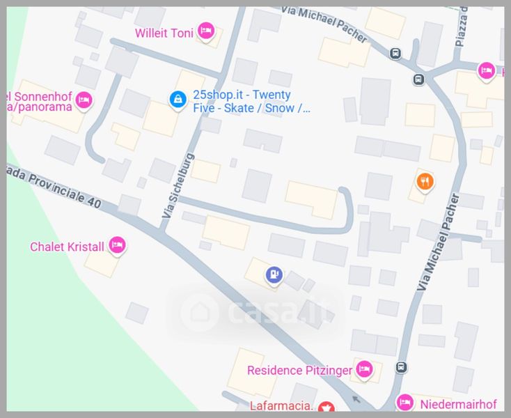Open the Sonnenhof hotel bed icon
511x418 pixels.
[x=84, y=100]
